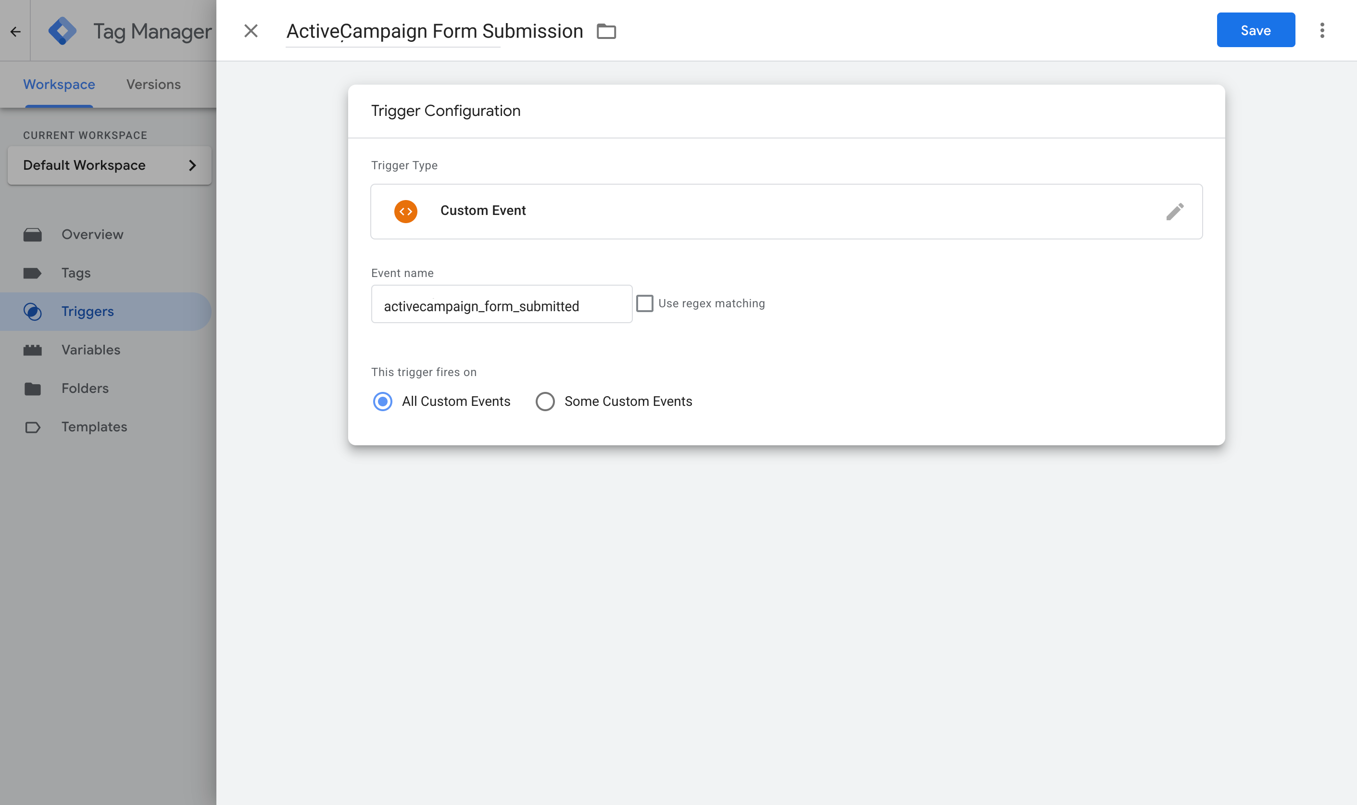Click the Trigger Type label

point(404,165)
